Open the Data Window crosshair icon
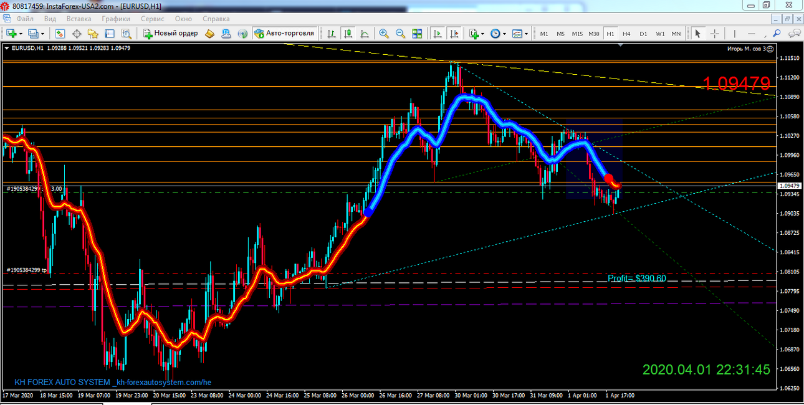The image size is (804, 405). click(x=77, y=33)
